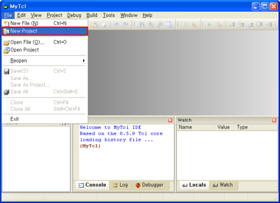Select New Project from File menu

click(x=45, y=31)
